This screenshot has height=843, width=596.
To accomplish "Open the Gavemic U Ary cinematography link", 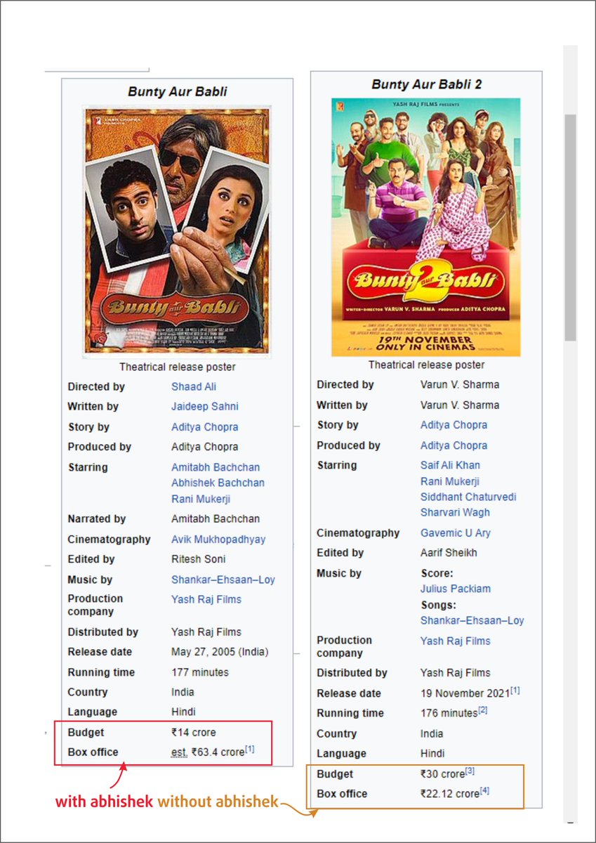I will [456, 533].
